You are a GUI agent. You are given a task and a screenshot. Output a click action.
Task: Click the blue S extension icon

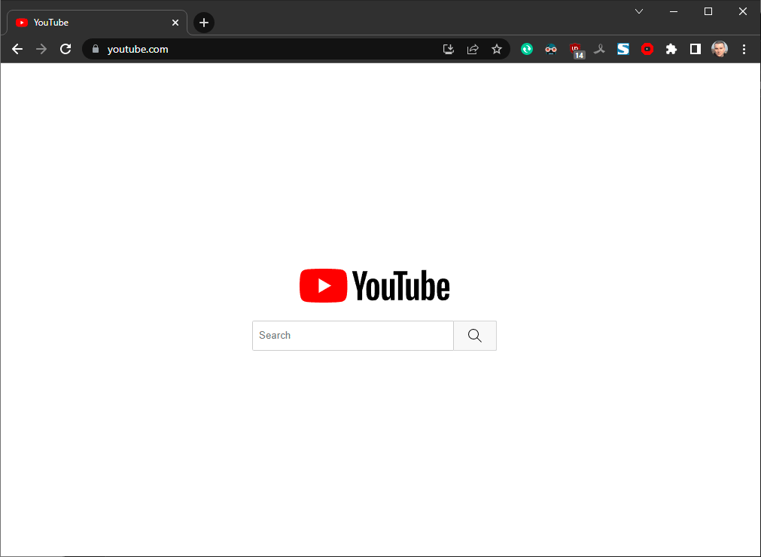pyautogui.click(x=623, y=49)
